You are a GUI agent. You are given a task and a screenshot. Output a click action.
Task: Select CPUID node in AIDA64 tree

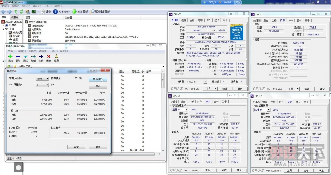[16, 36]
